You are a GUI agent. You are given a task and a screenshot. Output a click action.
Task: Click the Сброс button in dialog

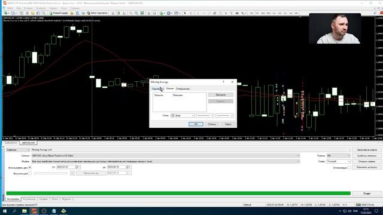click(x=228, y=124)
